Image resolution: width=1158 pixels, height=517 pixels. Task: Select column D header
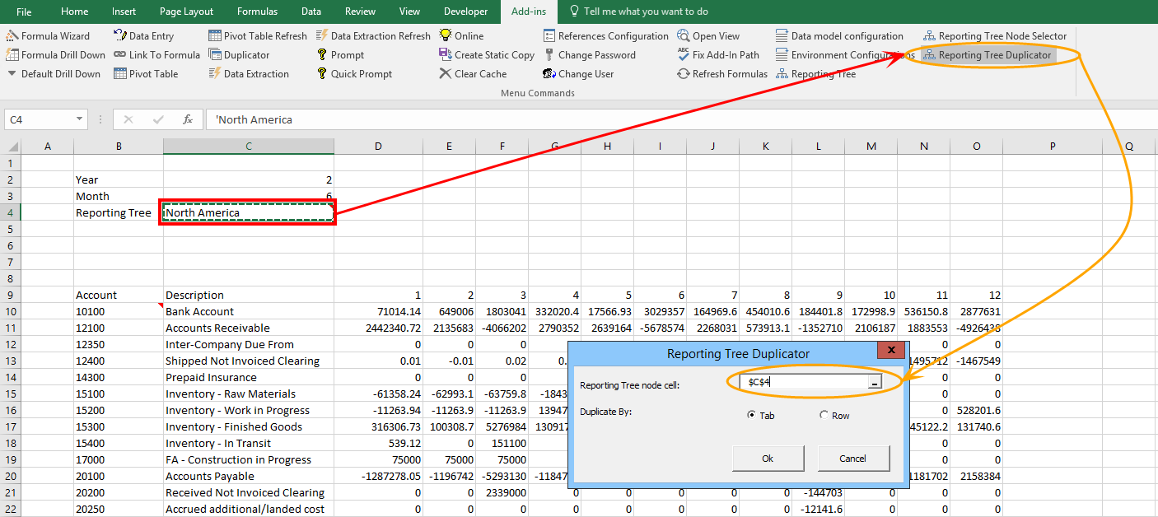pos(378,147)
